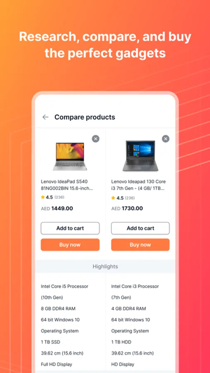View the 236 reviews for Ideapad 130
The image size is (210, 373).
pyautogui.click(x=130, y=198)
